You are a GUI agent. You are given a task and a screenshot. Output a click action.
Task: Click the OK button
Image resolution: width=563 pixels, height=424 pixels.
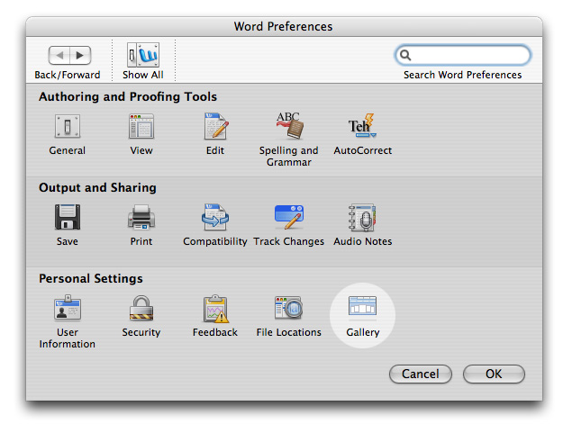pos(494,374)
